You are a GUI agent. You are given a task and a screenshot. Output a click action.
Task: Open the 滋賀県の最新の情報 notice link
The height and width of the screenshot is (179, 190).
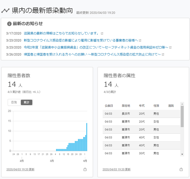(62, 33)
